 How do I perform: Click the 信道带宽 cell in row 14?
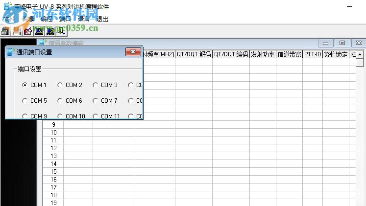290,163
